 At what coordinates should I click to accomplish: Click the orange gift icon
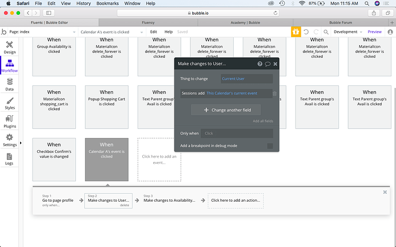296,32
